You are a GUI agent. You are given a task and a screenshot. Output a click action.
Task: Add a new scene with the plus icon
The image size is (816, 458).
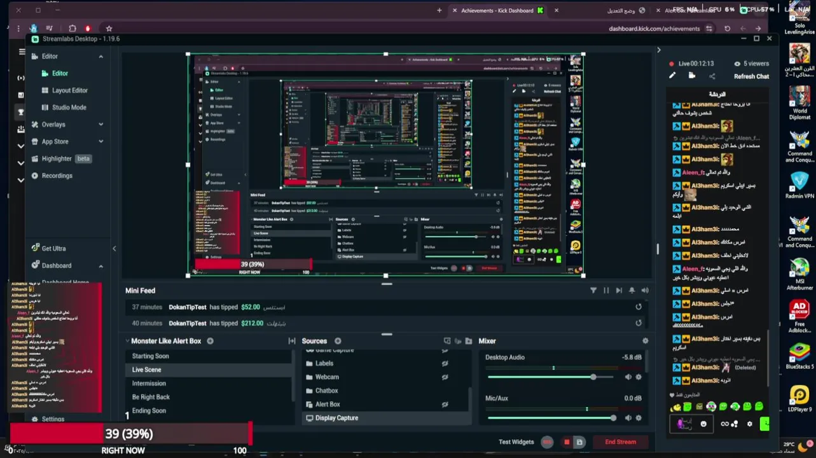pyautogui.click(x=210, y=341)
